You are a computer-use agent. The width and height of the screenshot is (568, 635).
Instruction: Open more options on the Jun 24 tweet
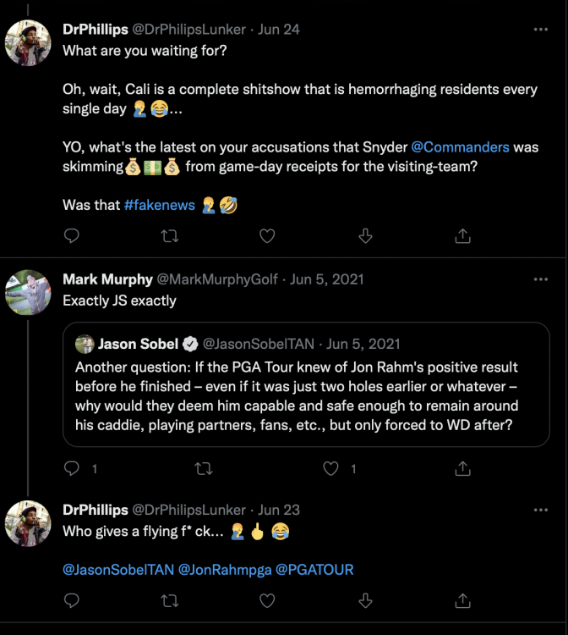pyautogui.click(x=540, y=29)
